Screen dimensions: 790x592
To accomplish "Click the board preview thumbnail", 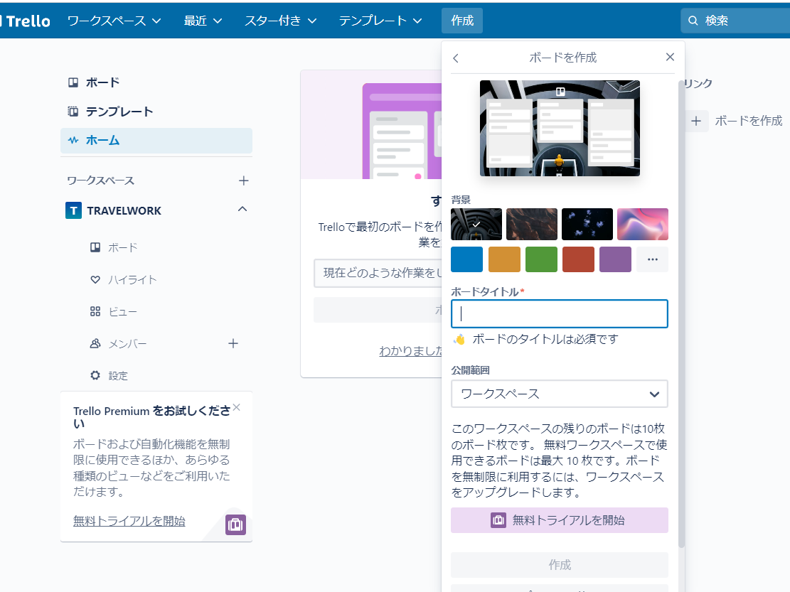I will tap(560, 129).
